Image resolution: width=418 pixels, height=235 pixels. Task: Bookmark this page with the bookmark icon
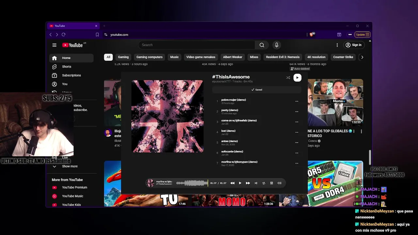coord(97,35)
